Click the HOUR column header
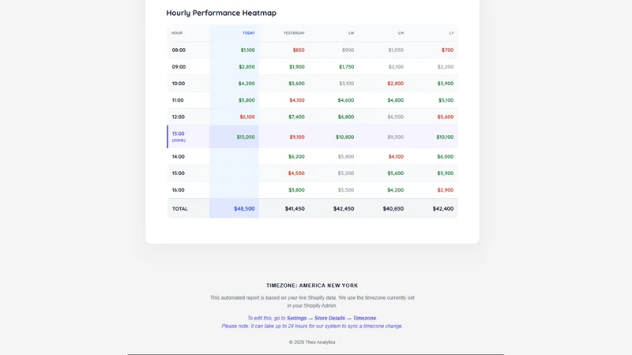This screenshot has height=355, width=632. click(x=177, y=33)
